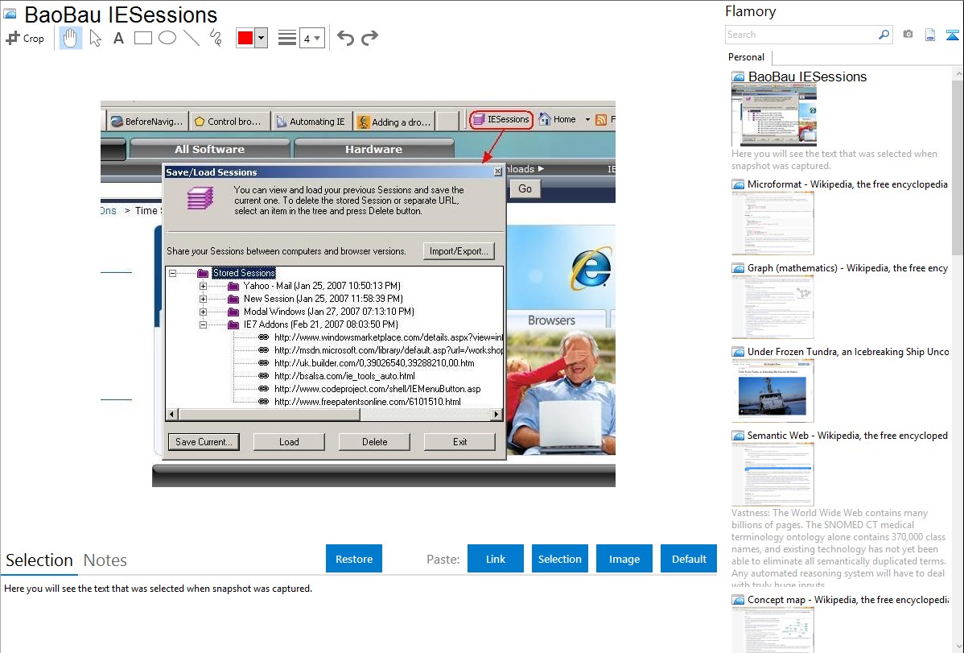
Task: Click the horizontal scrollbar right arrow
Action: coord(496,414)
